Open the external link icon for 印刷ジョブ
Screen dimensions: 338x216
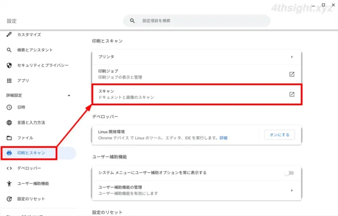pyautogui.click(x=292, y=74)
